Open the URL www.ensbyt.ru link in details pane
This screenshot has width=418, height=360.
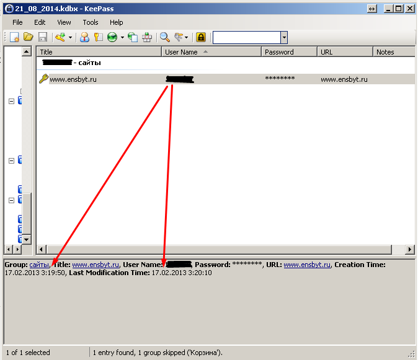[307, 265]
